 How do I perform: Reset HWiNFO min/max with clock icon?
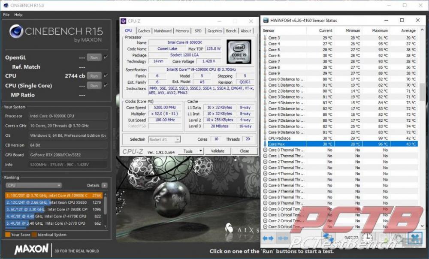coord(367,238)
